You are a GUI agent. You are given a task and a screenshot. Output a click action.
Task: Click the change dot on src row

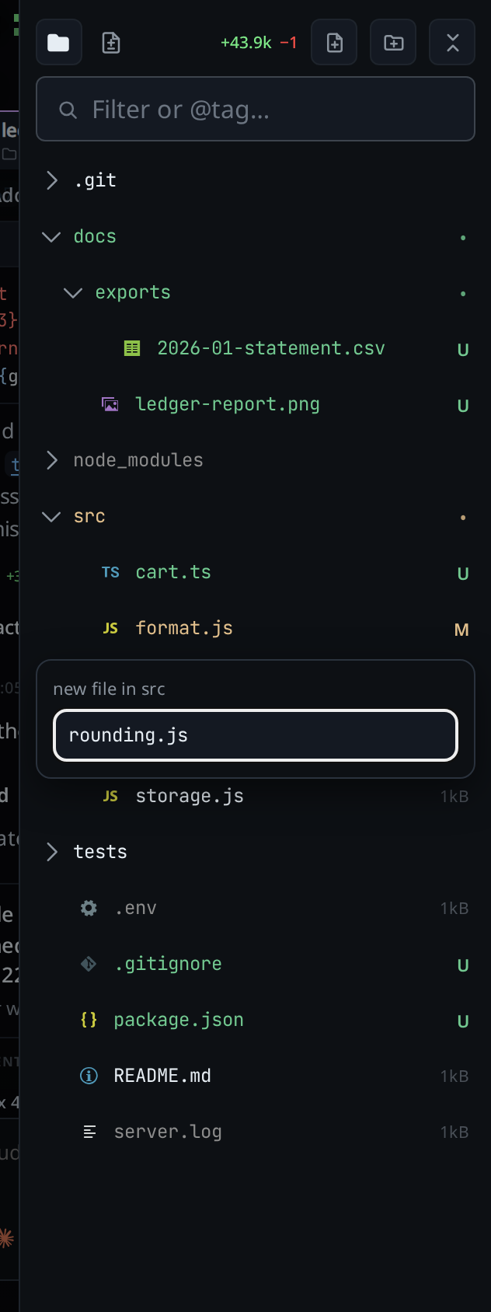coord(463,517)
